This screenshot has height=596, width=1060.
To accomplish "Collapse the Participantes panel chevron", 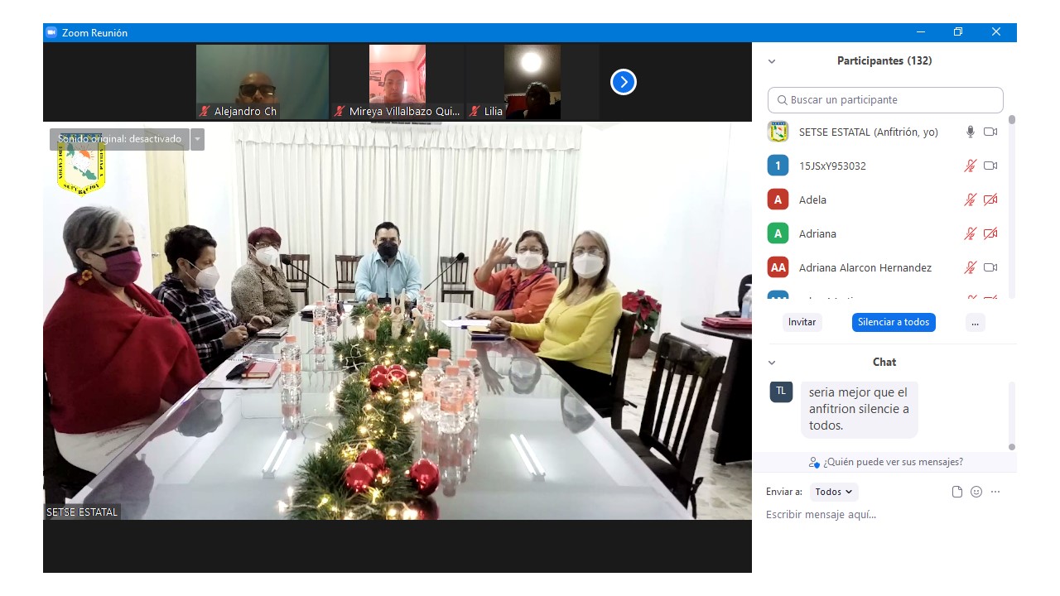I will pos(772,61).
